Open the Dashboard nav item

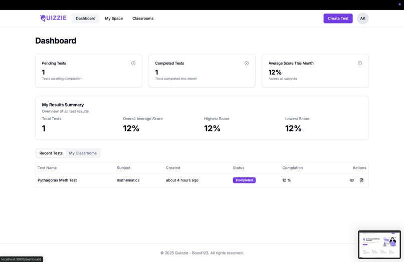[86, 19]
